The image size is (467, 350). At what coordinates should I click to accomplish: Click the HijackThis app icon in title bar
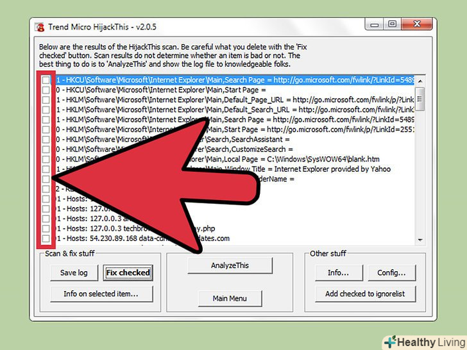(39, 27)
